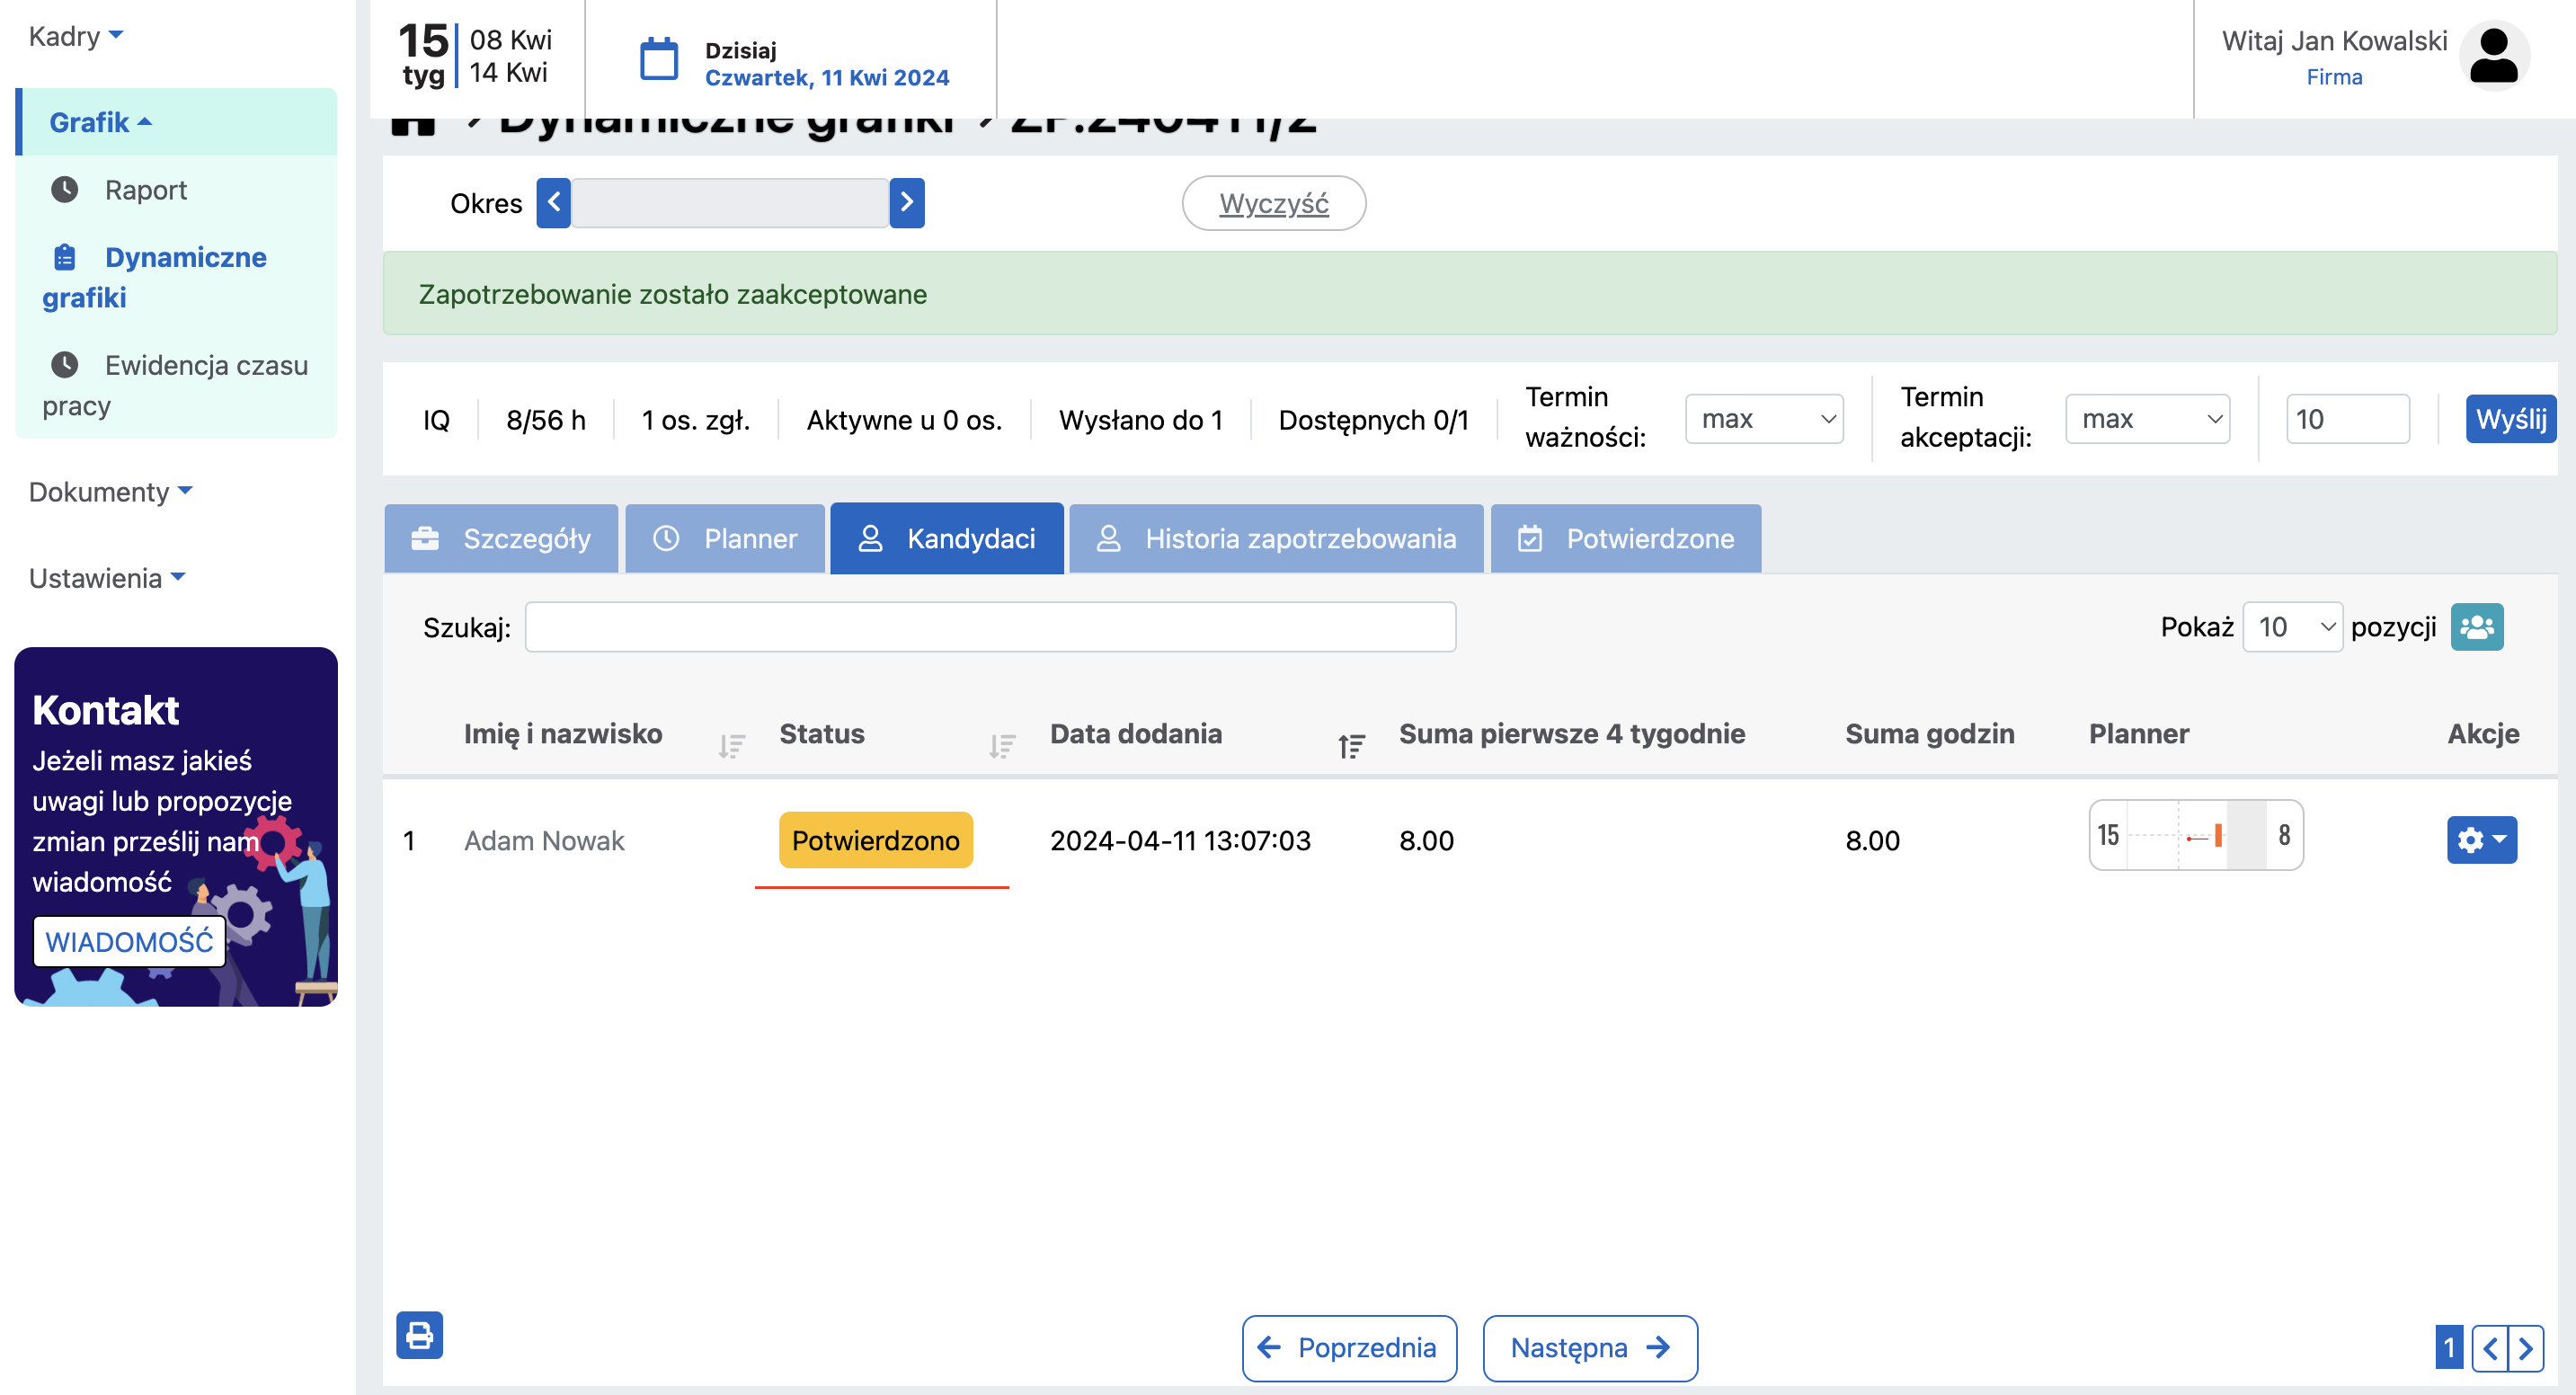Click date link Czwartek, 11 Kwi 2024
The height and width of the screenshot is (1395, 2576).
pyautogui.click(x=827, y=78)
